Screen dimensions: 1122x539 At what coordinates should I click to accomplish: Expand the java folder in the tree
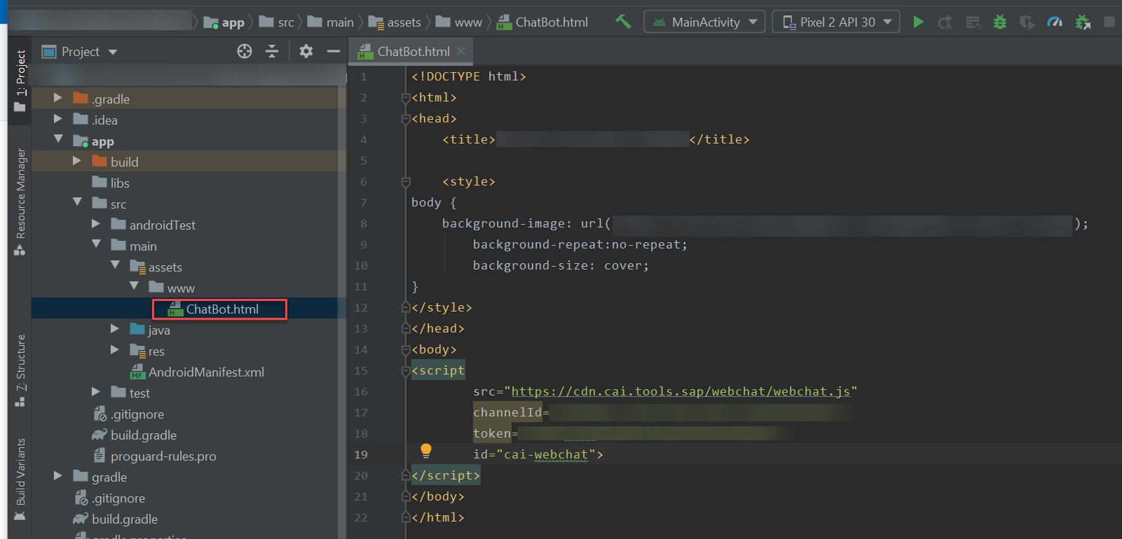click(115, 329)
